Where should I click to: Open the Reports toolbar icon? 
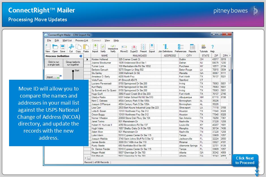pos(192,48)
